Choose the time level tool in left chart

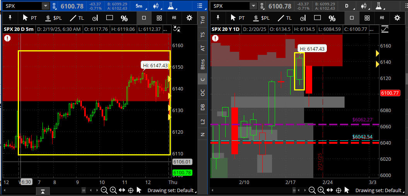(95, 18)
